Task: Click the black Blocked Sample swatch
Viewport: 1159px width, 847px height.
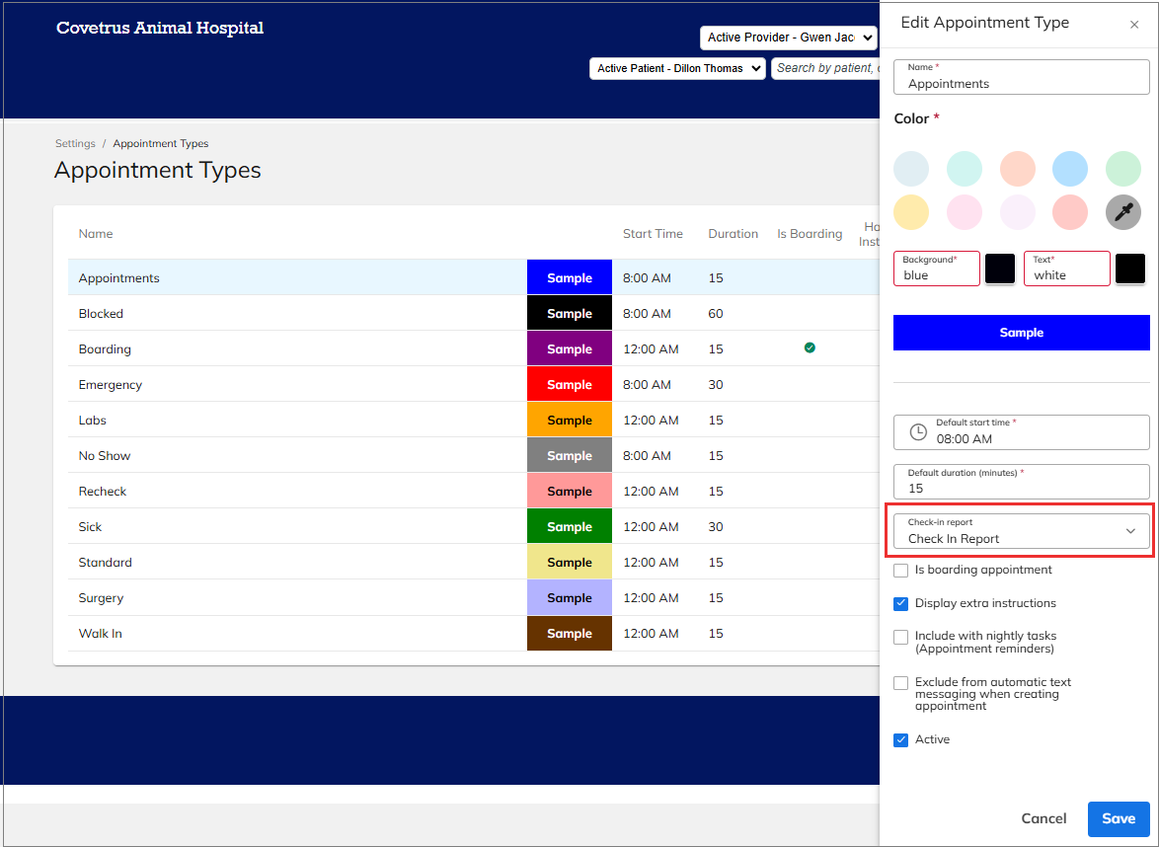Action: (x=570, y=313)
